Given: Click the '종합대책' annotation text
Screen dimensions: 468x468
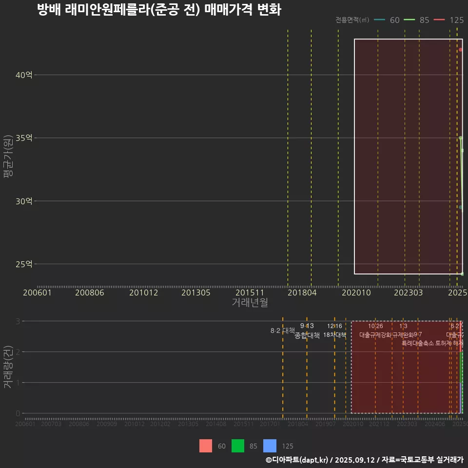Looking at the screenshot, I should coord(307,335).
